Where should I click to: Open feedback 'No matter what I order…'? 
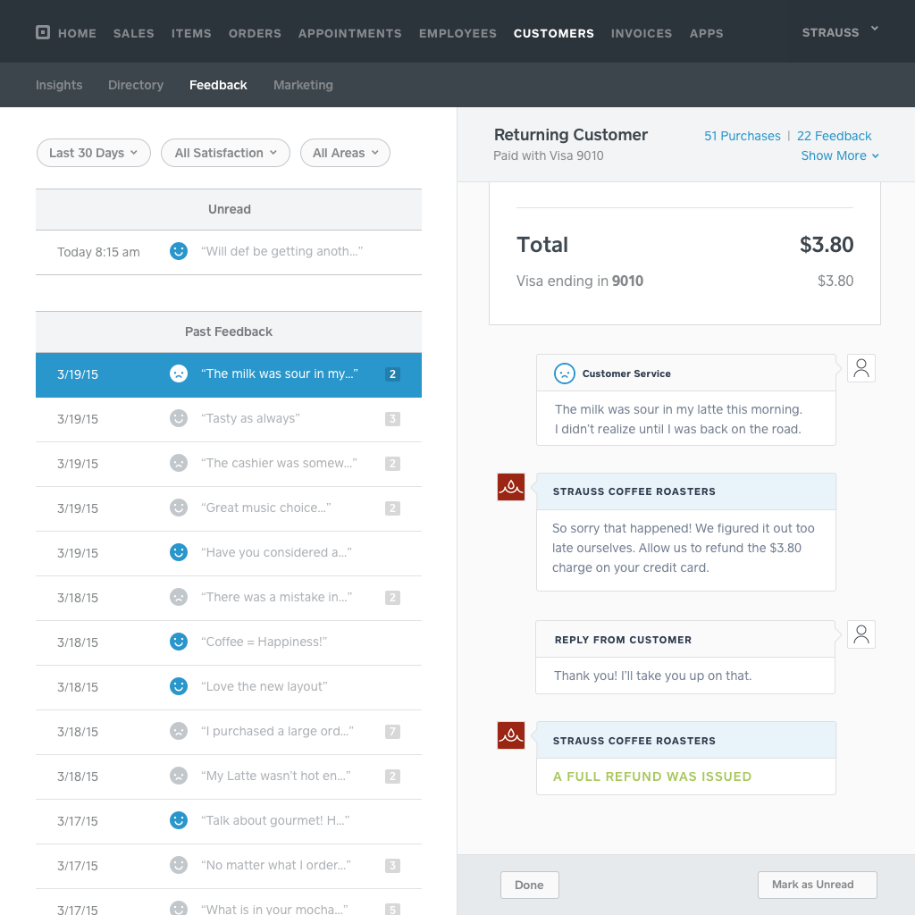click(x=229, y=866)
